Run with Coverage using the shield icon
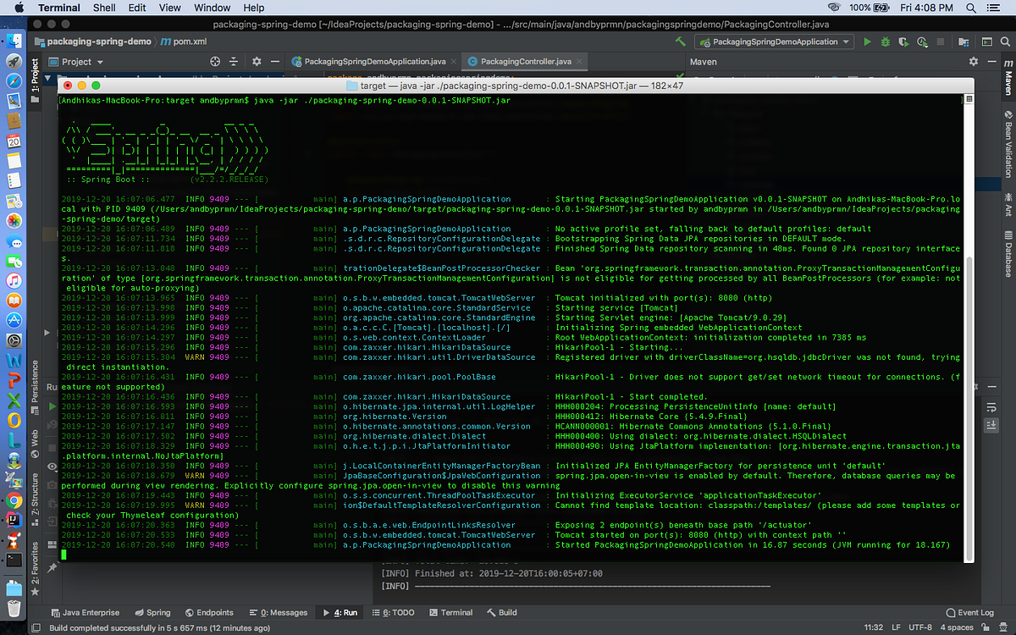1016x635 pixels. coord(903,41)
